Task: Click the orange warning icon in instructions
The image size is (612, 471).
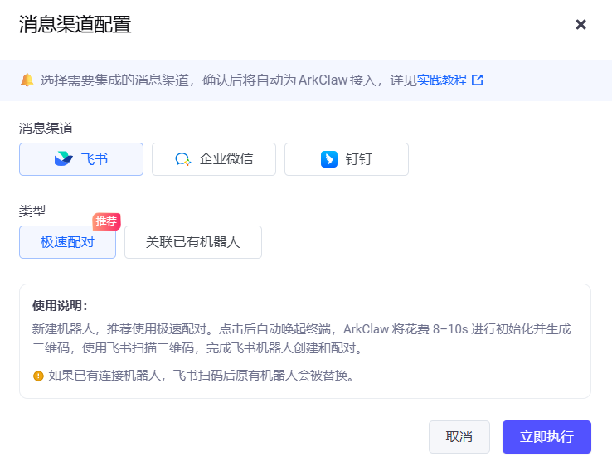Action: tap(38, 376)
